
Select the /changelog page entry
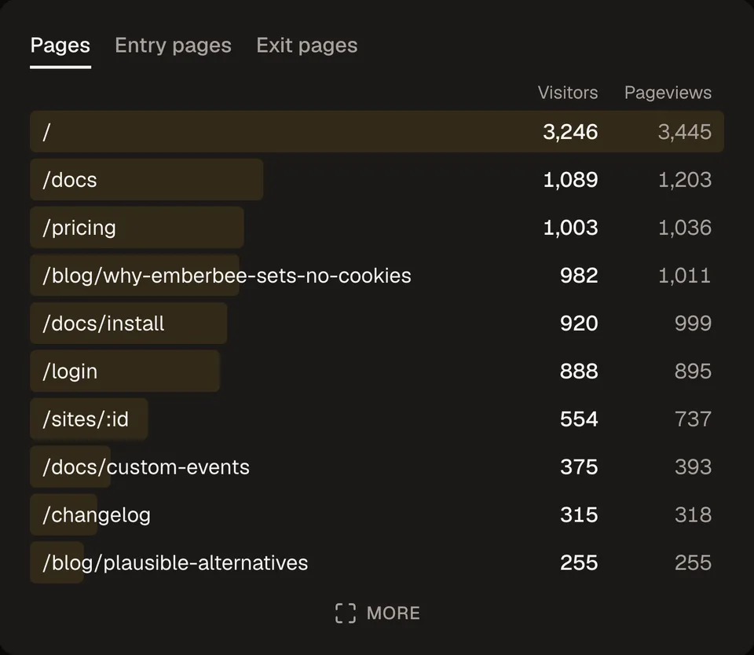[377, 514]
